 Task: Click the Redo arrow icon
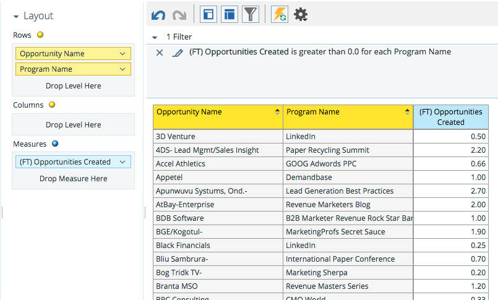179,14
